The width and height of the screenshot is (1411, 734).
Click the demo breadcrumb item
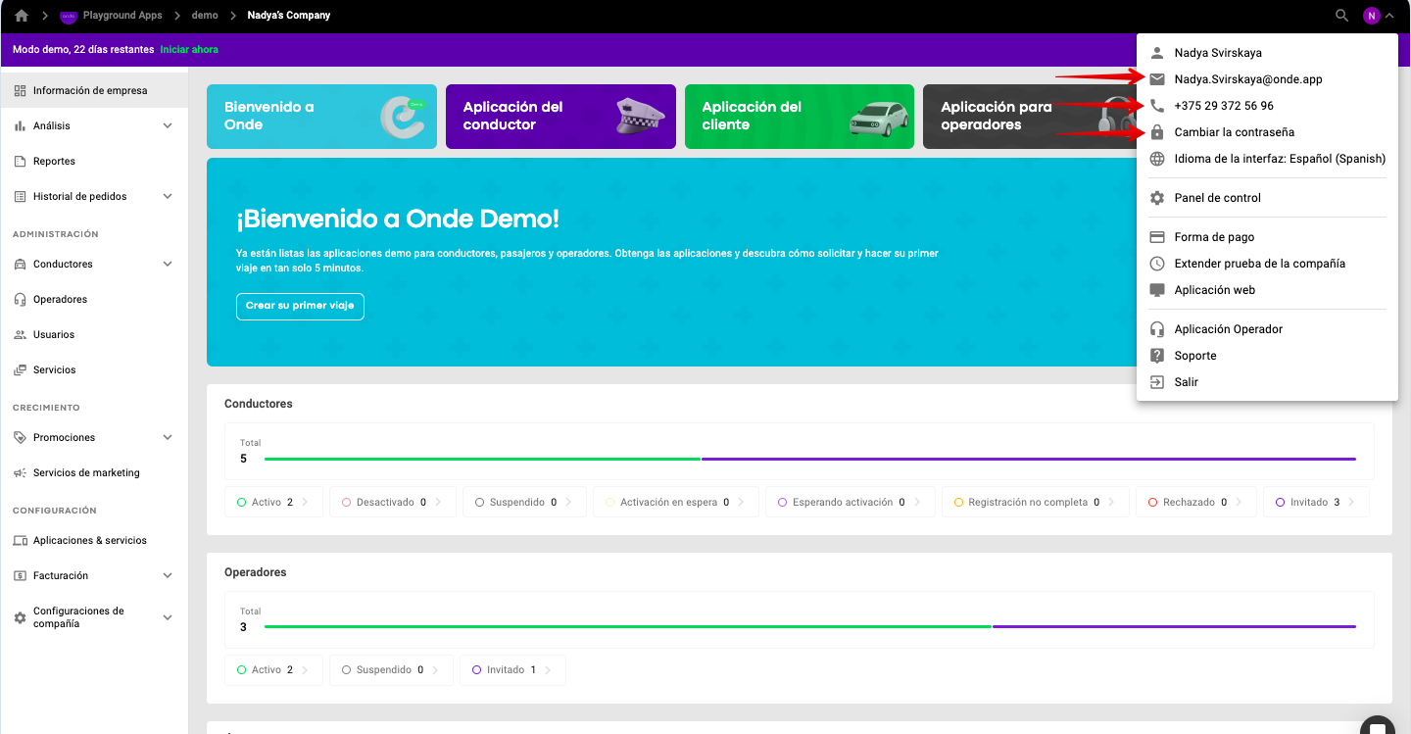205,16
